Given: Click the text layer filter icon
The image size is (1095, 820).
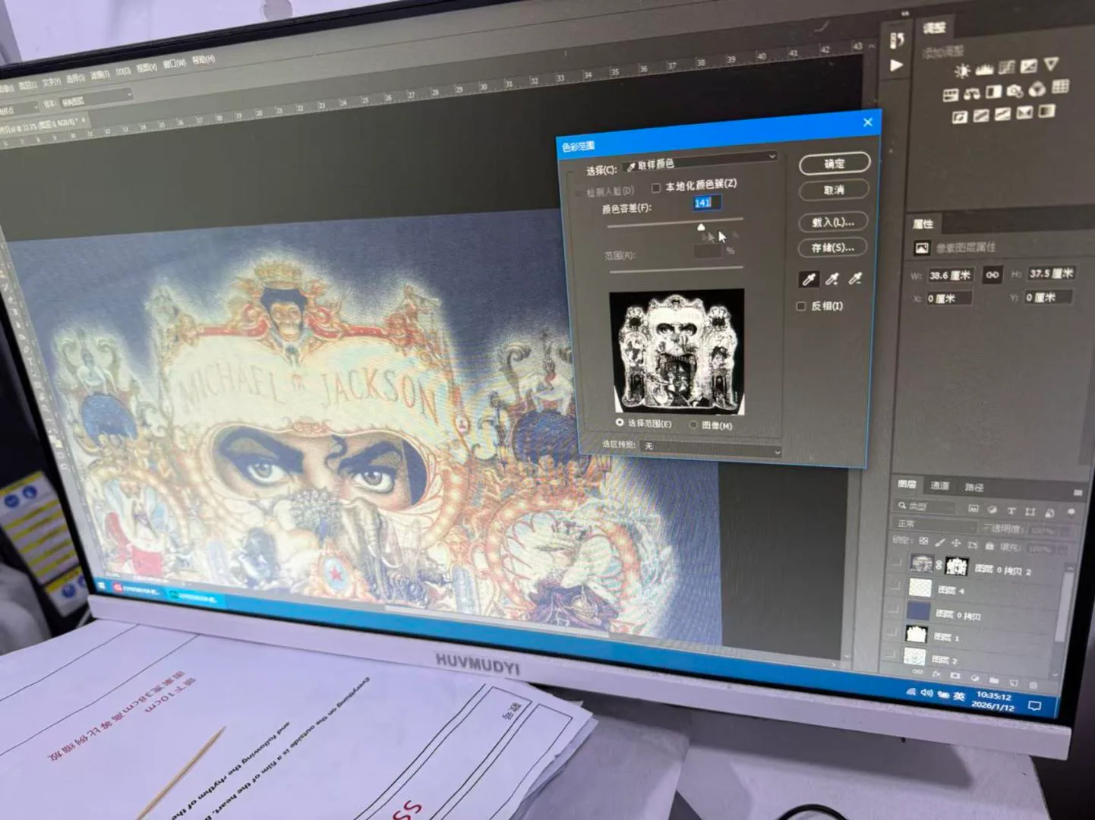Looking at the screenshot, I should [1011, 511].
